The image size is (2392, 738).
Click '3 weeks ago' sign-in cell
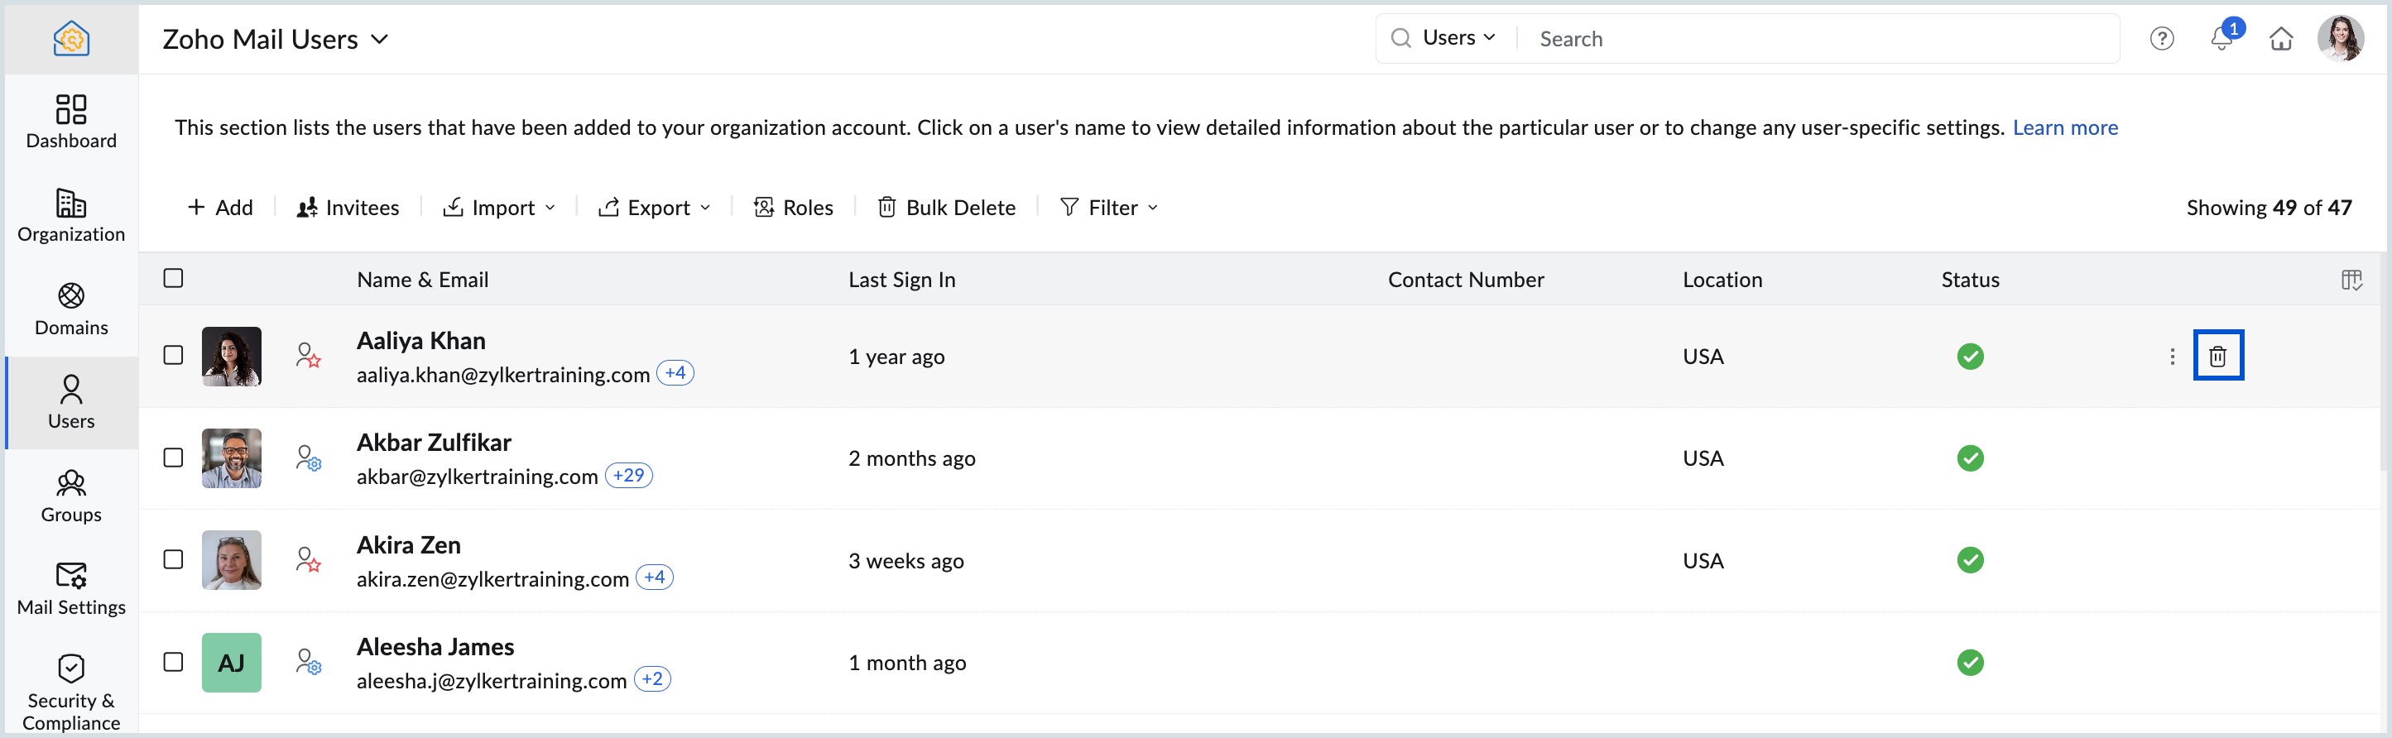pos(906,561)
